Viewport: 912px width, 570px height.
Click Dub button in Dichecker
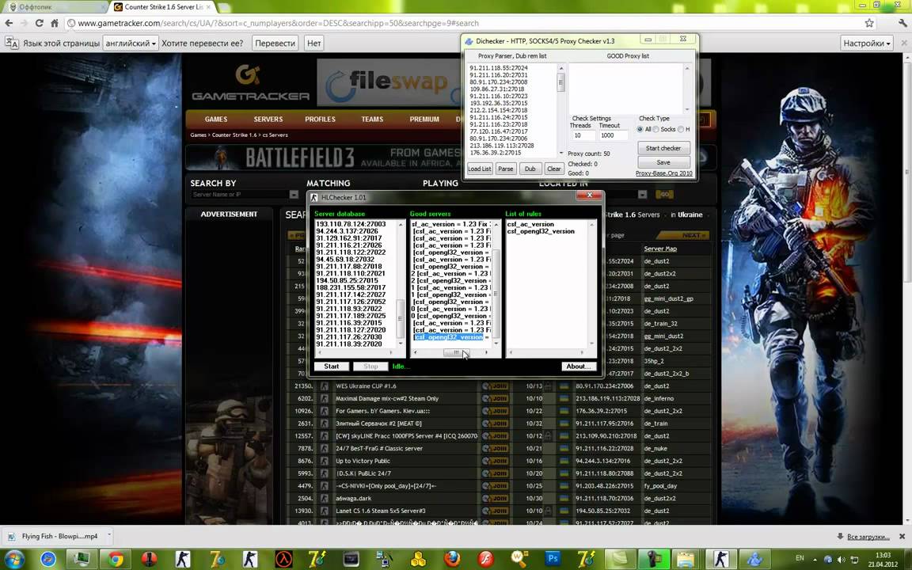(530, 169)
